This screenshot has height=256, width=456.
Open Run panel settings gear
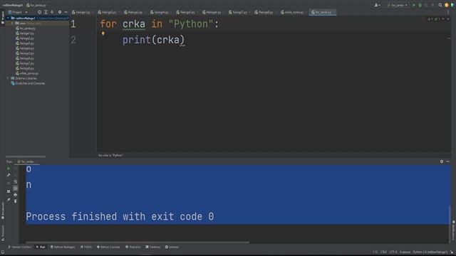tap(442, 161)
